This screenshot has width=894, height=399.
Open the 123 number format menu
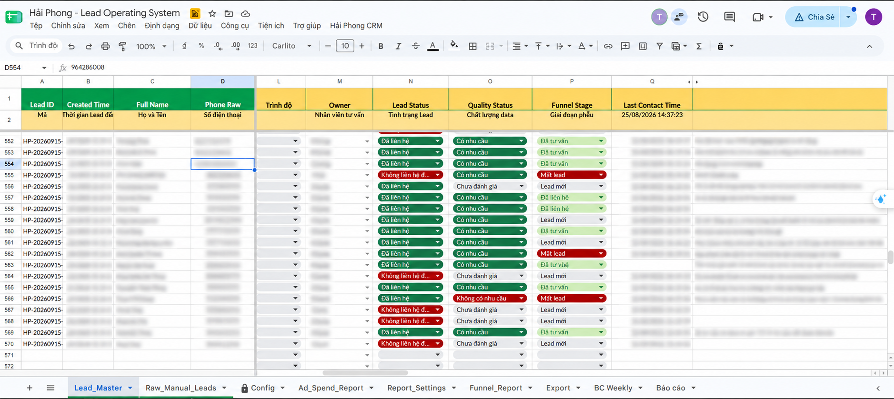point(252,46)
